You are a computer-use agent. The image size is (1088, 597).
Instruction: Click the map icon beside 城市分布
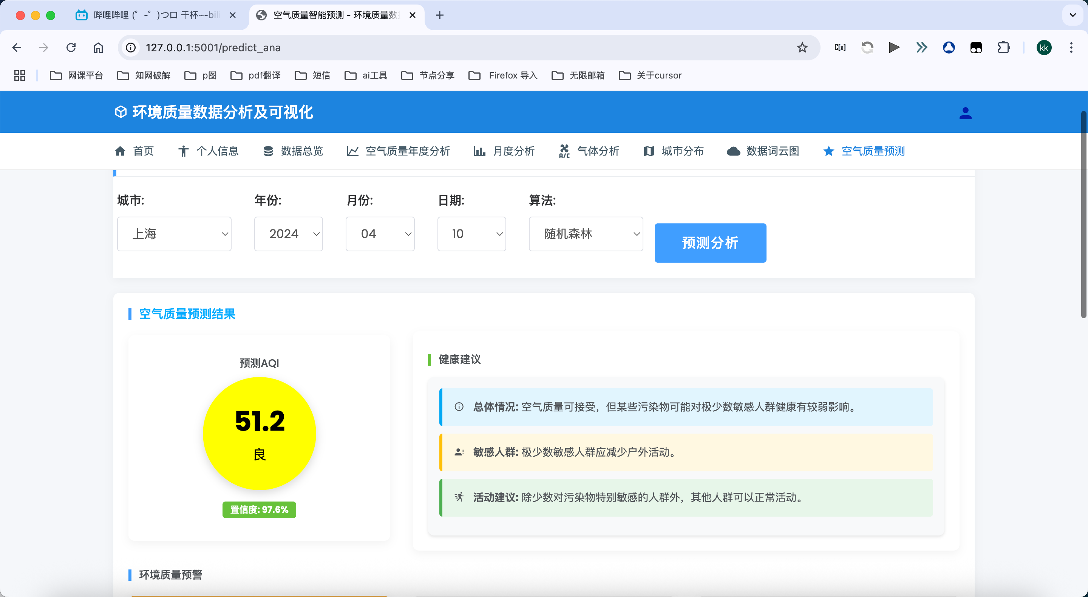pyautogui.click(x=648, y=151)
